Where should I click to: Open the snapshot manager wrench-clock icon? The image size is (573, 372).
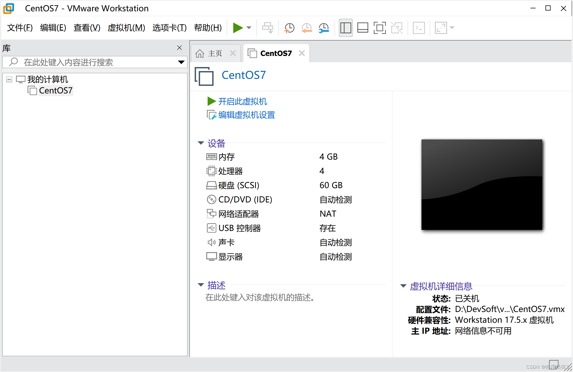click(324, 28)
